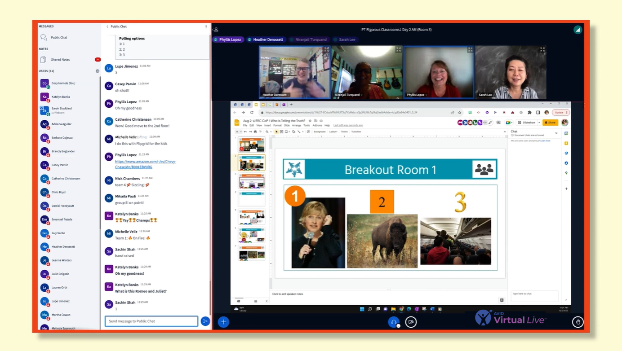The width and height of the screenshot is (622, 351).
Task: Toggle the headset audio button
Action: [x=394, y=322]
